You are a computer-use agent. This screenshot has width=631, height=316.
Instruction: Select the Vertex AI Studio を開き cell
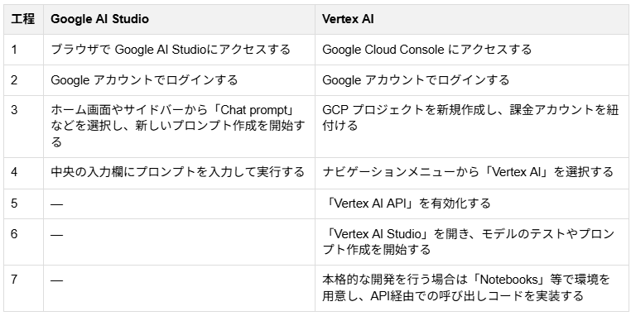[x=472, y=242]
